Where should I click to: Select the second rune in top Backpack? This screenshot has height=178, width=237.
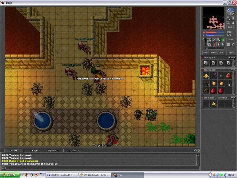(x=214, y=63)
